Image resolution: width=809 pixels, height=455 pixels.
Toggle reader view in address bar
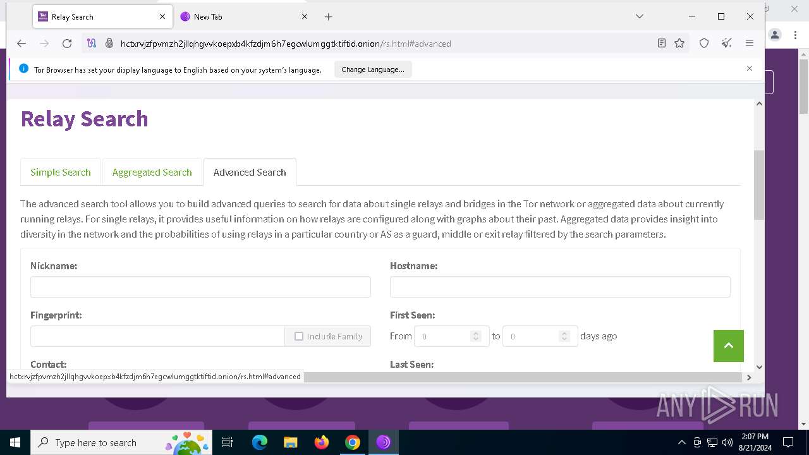pyautogui.click(x=662, y=44)
